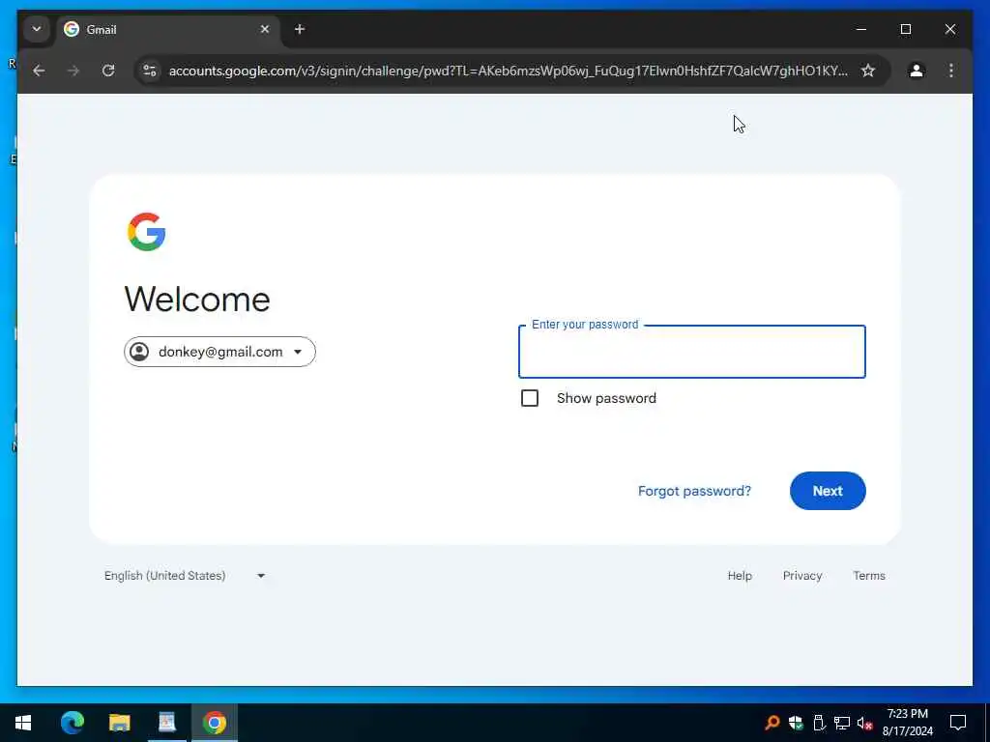Click the grayed forward navigation arrow

pyautogui.click(x=73, y=71)
